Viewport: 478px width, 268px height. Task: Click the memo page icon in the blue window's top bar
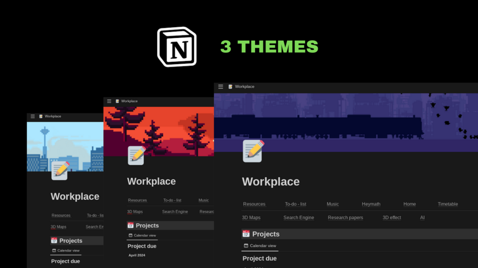pos(41,116)
